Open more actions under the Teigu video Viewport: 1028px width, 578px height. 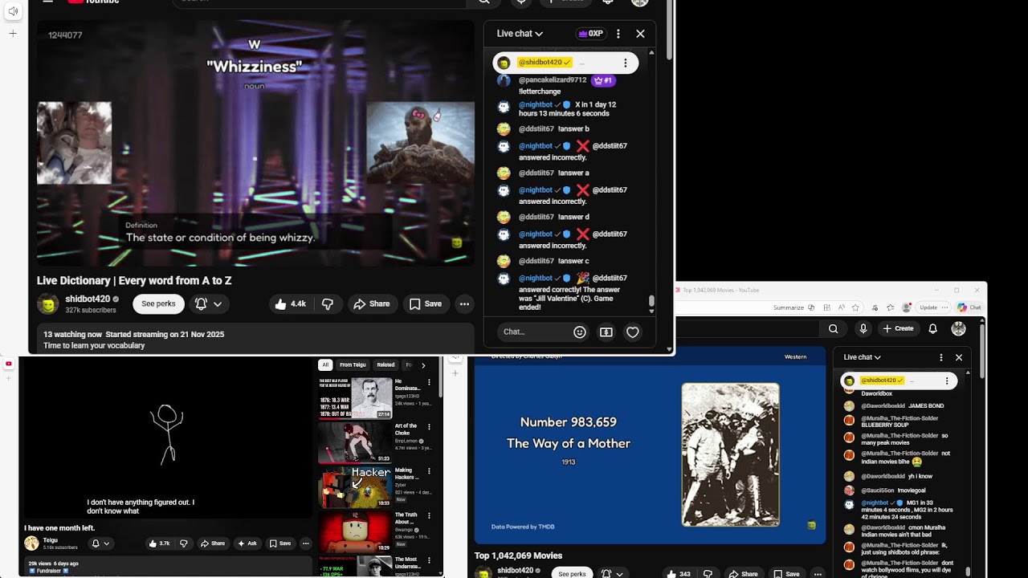click(305, 543)
